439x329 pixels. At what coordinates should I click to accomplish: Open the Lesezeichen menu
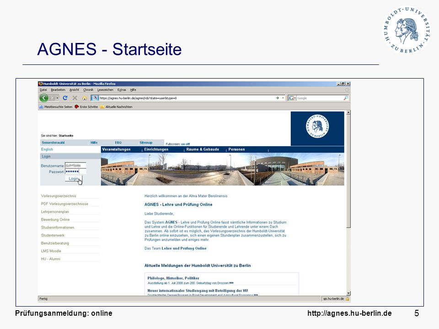[105, 90]
